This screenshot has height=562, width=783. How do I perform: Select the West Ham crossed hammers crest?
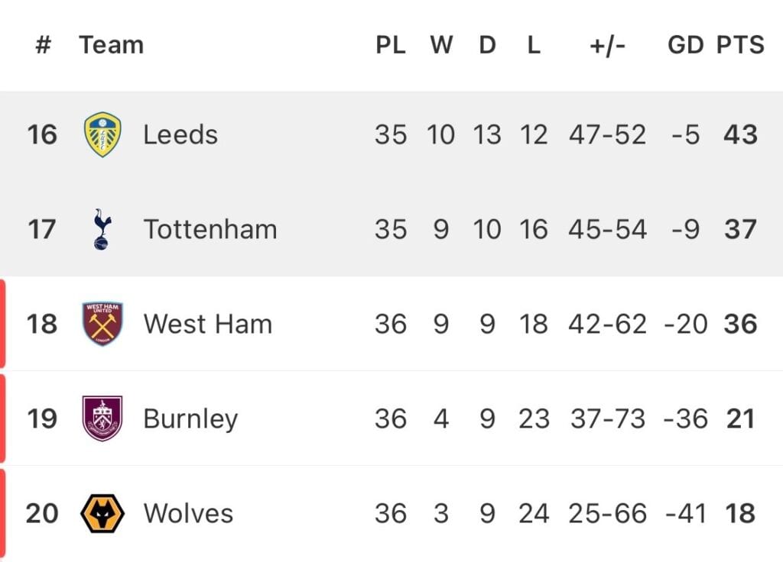coord(102,324)
